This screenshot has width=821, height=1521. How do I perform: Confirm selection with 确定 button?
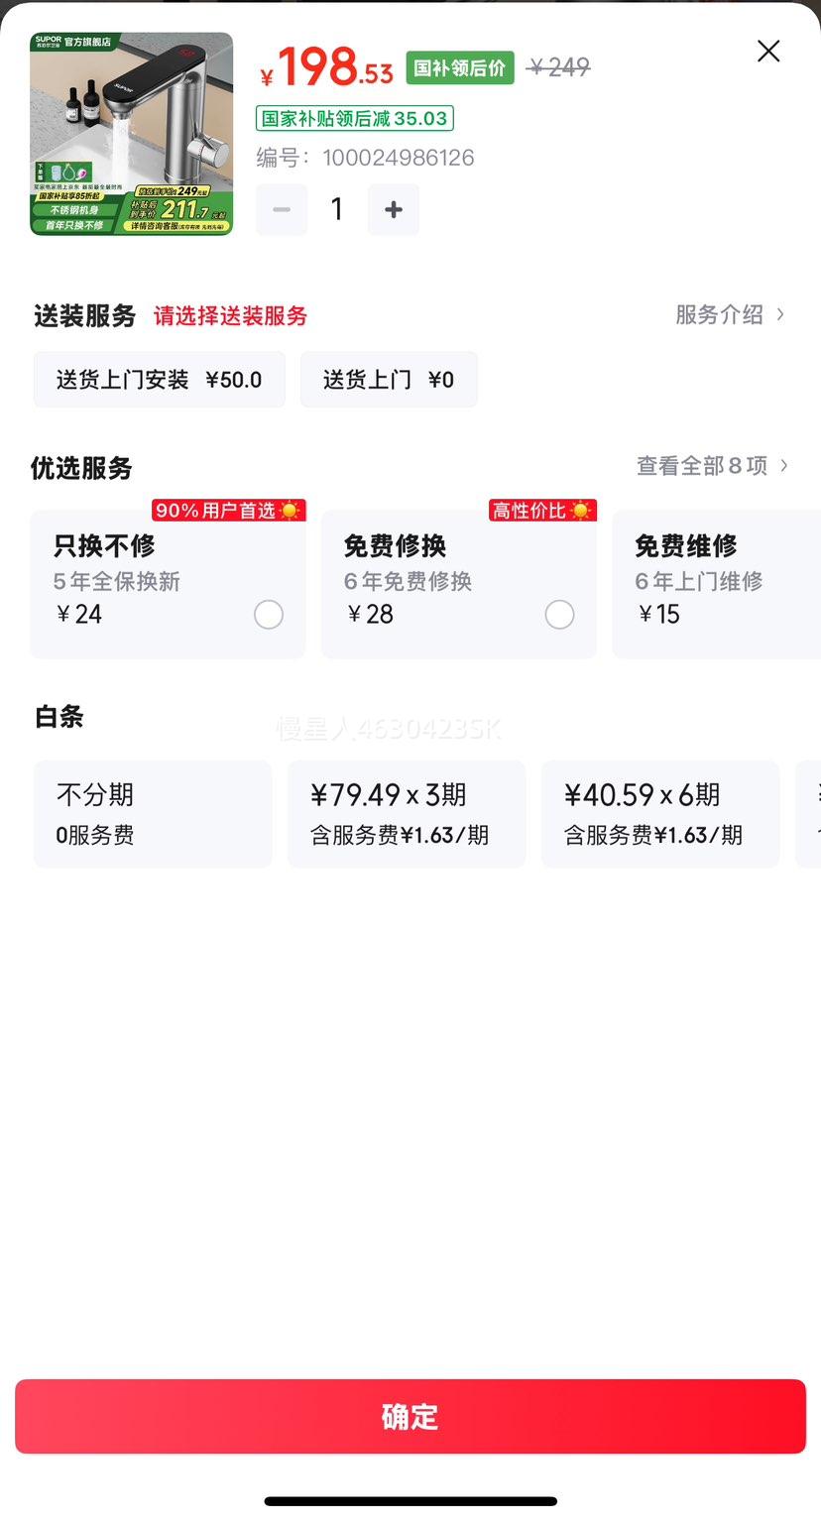point(410,1416)
